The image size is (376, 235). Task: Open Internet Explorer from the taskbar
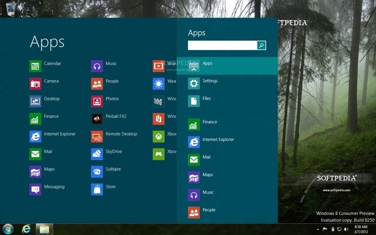(x=26, y=229)
